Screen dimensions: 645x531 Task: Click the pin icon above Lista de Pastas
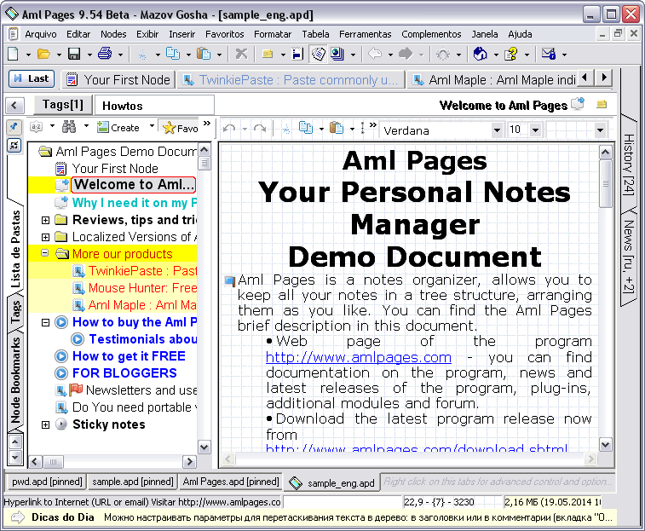14,127
